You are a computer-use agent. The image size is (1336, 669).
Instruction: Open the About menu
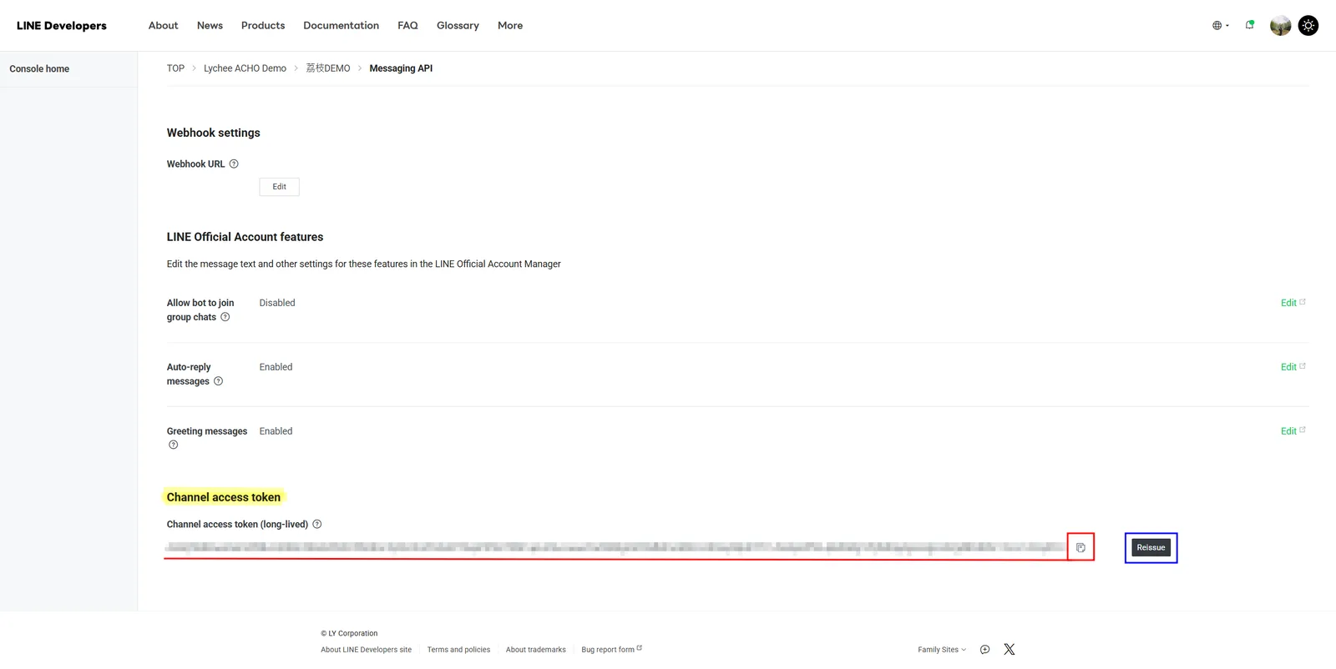(x=163, y=26)
